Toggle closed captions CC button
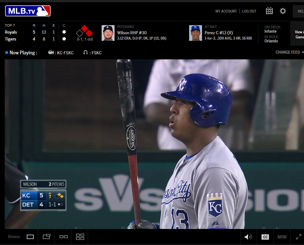Screen dimensions: 304x245 265,237
